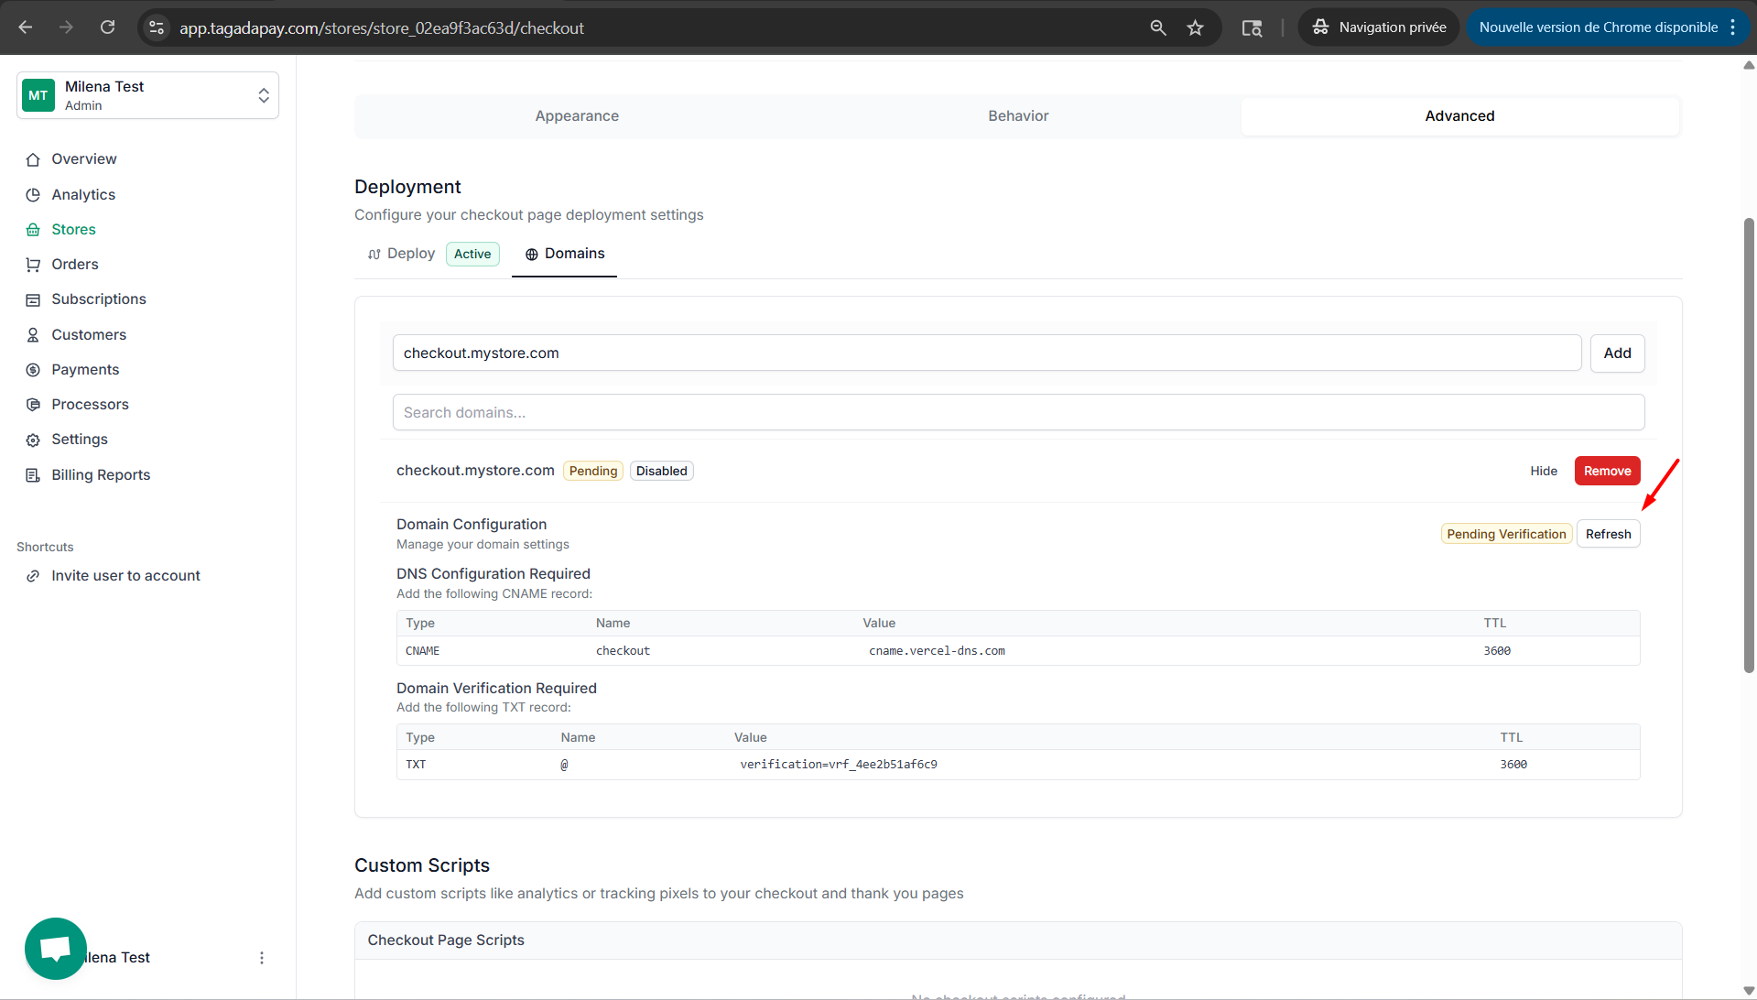The height and width of the screenshot is (1000, 1757).
Task: Open the Billing Reports document icon
Action: (x=33, y=475)
